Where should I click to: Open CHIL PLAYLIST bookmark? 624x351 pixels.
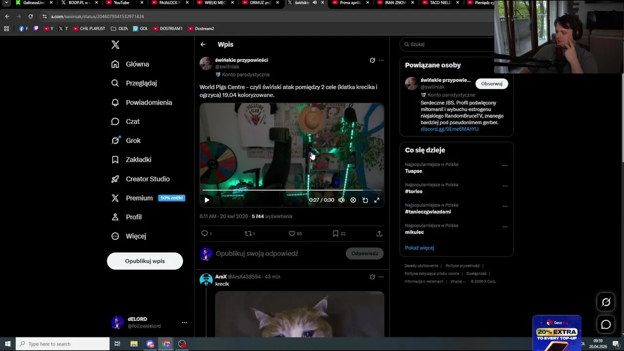89,29
